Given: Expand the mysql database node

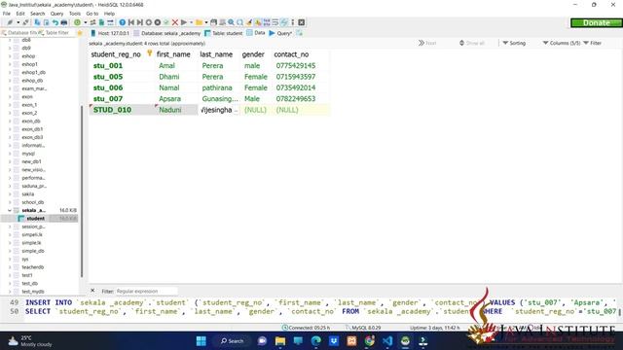Looking at the screenshot, I should pyautogui.click(x=10, y=154).
